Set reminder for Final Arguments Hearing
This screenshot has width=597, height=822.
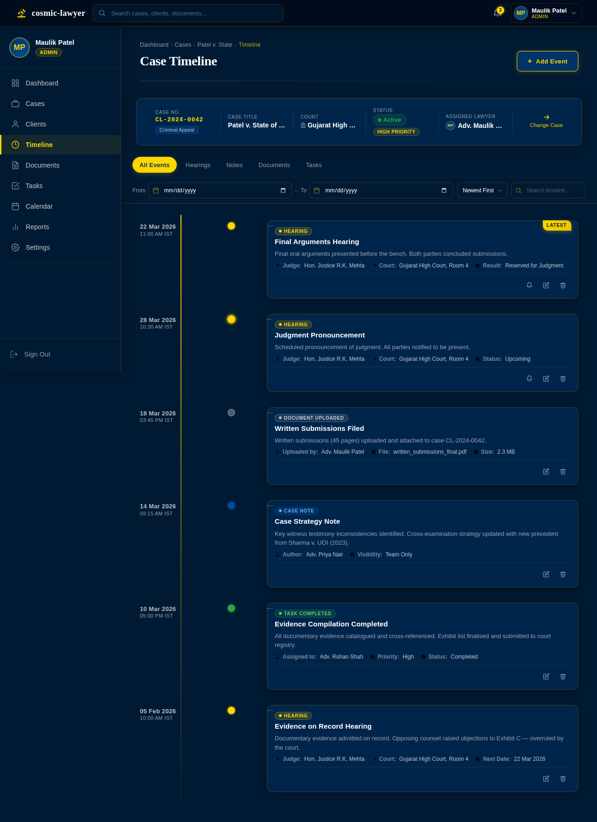(x=529, y=285)
